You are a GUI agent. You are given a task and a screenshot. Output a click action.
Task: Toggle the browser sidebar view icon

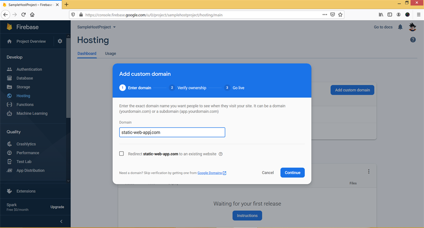[390, 14]
